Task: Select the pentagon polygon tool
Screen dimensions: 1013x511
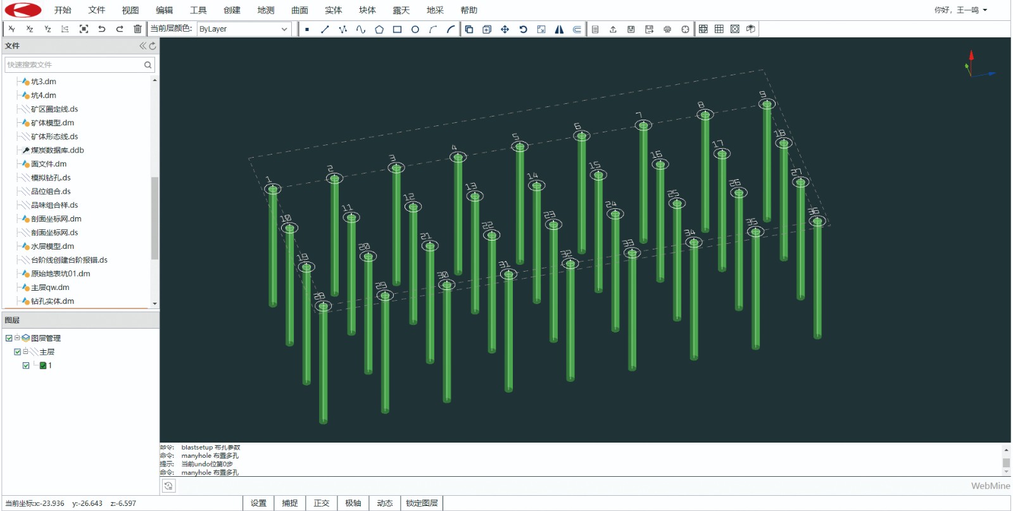Action: 379,29
